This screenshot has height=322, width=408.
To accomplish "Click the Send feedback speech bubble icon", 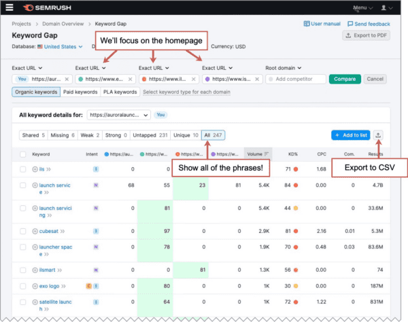I will [x=350, y=24].
